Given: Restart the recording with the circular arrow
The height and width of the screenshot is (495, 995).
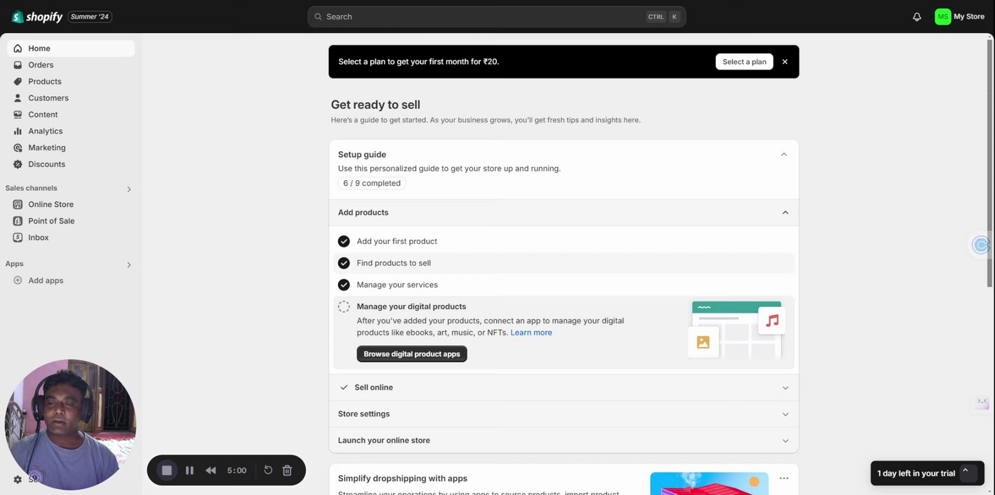Looking at the screenshot, I should (268, 470).
